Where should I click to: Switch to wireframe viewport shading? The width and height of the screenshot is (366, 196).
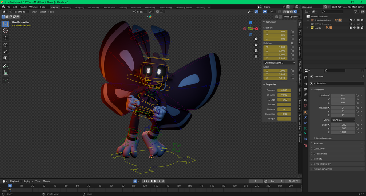[x=284, y=12]
